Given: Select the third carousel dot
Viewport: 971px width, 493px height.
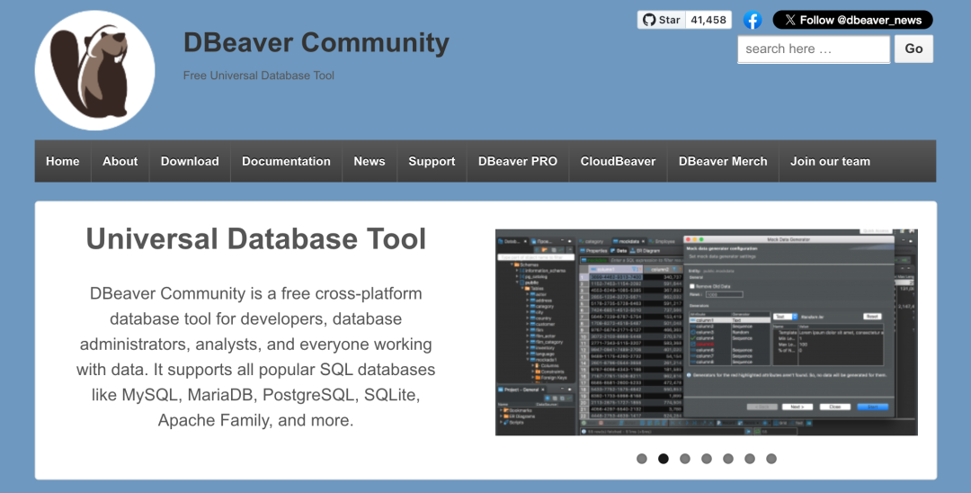Looking at the screenshot, I should [x=685, y=459].
